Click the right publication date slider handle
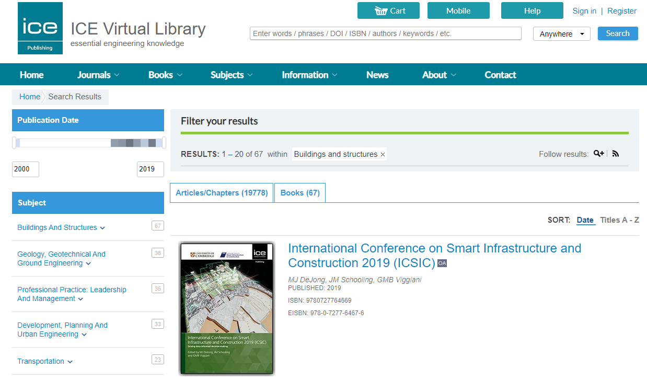Image resolution: width=647 pixels, height=380 pixels. (164, 143)
